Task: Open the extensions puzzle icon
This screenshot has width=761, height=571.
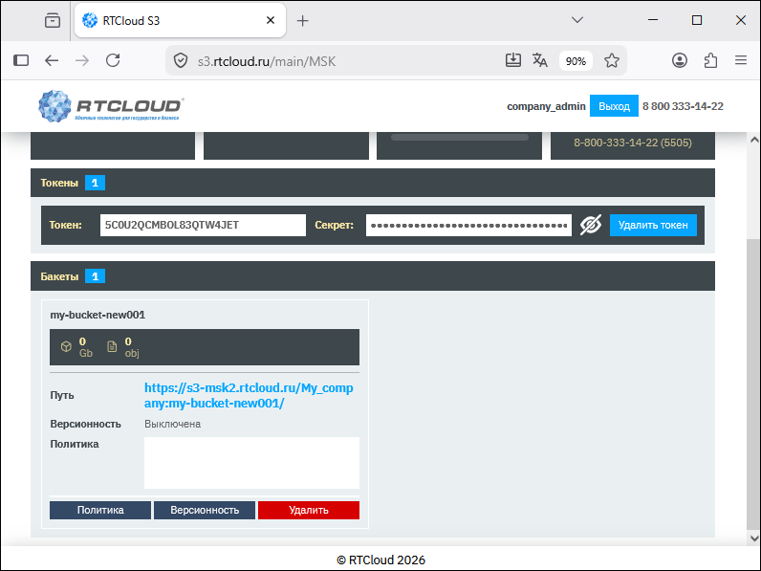Action: 710,60
